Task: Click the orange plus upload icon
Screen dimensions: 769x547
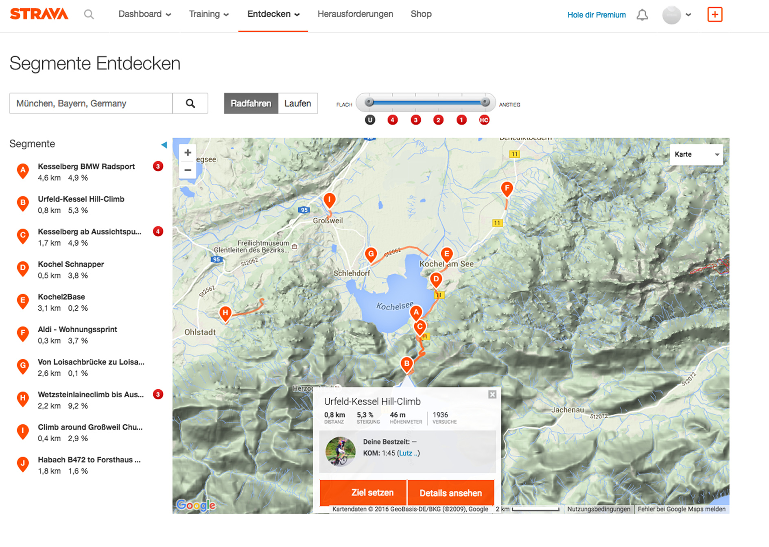Action: (714, 15)
